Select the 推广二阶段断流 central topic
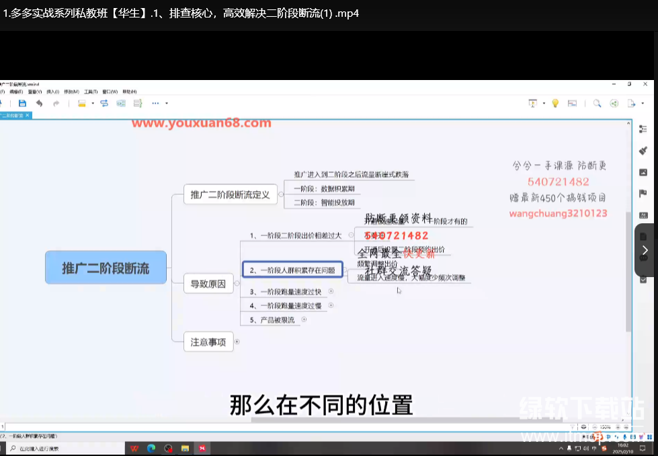Viewport: 658px width, 456px height. click(x=106, y=268)
